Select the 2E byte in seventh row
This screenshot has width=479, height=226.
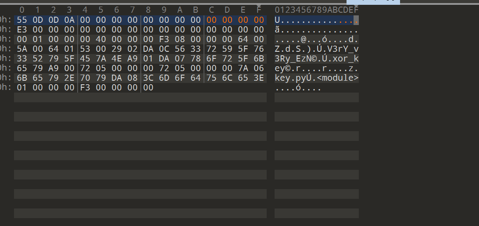(69, 78)
